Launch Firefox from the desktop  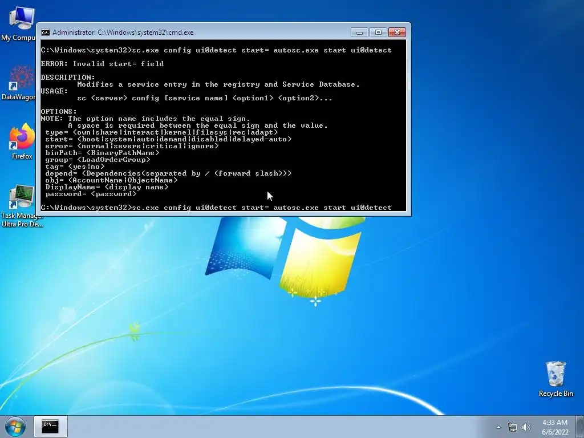click(x=22, y=141)
